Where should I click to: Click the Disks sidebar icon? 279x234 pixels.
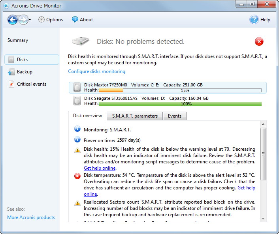(11, 60)
